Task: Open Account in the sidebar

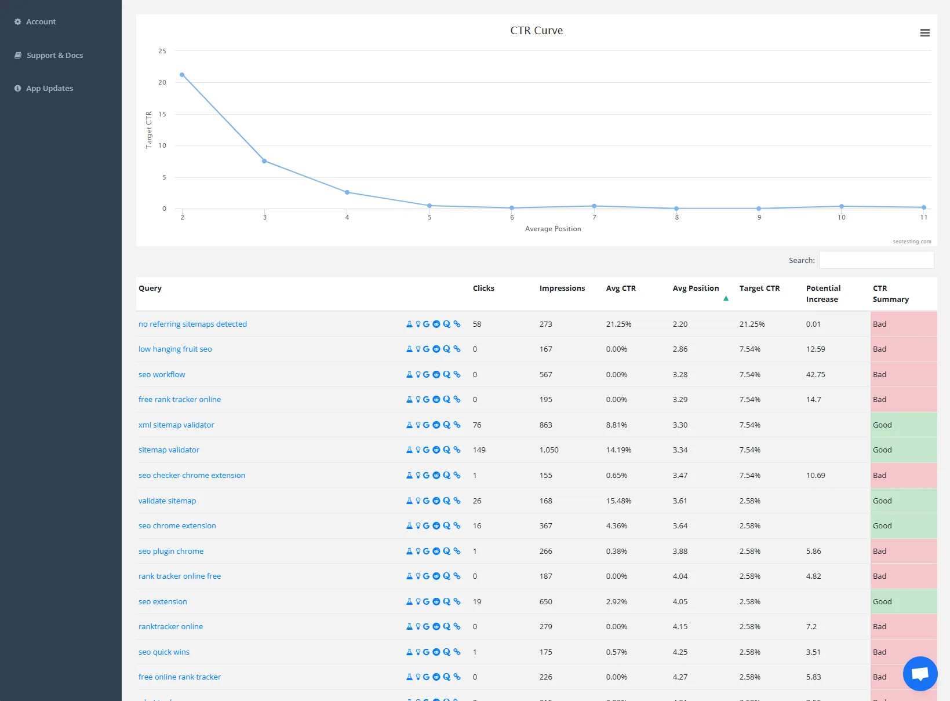Action: point(41,22)
